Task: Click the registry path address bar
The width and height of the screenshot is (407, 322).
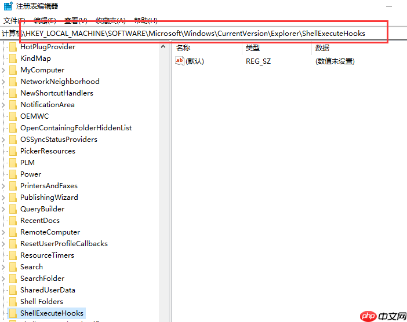Action: 203,34
